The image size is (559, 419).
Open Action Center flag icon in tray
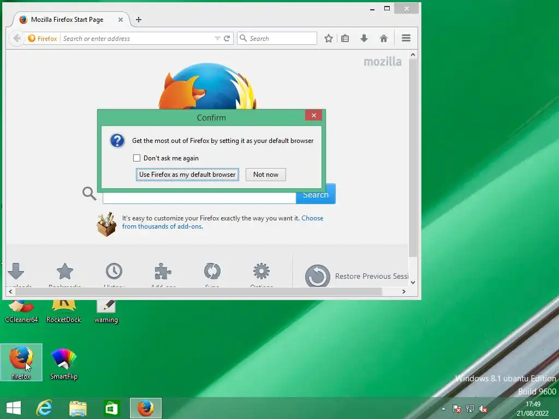pos(457,409)
